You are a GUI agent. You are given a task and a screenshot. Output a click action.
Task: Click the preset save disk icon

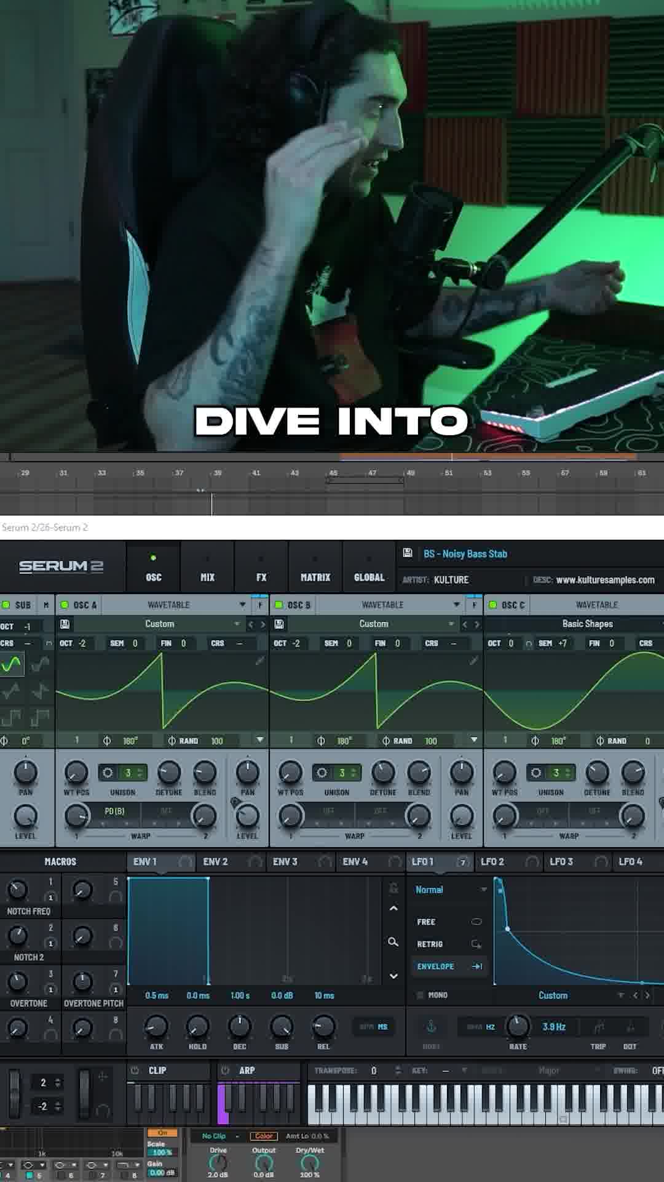point(407,553)
